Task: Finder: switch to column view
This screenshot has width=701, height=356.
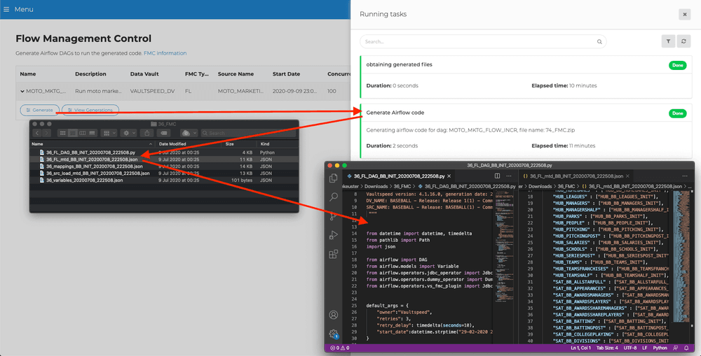Action: coord(82,133)
